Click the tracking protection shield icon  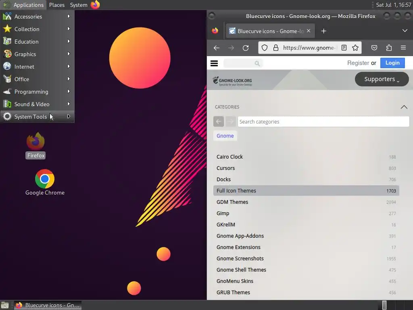click(x=265, y=48)
